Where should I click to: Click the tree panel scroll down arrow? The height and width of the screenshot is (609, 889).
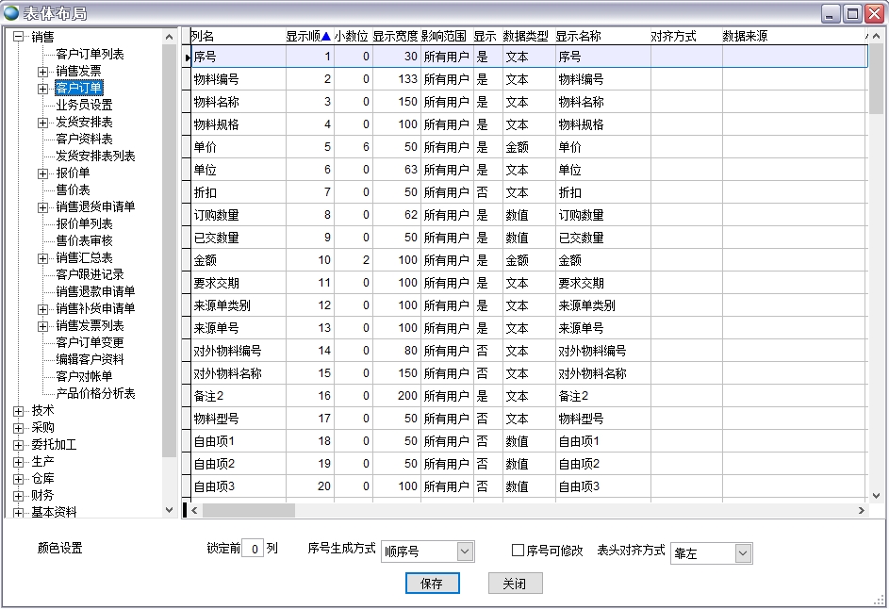tap(170, 510)
